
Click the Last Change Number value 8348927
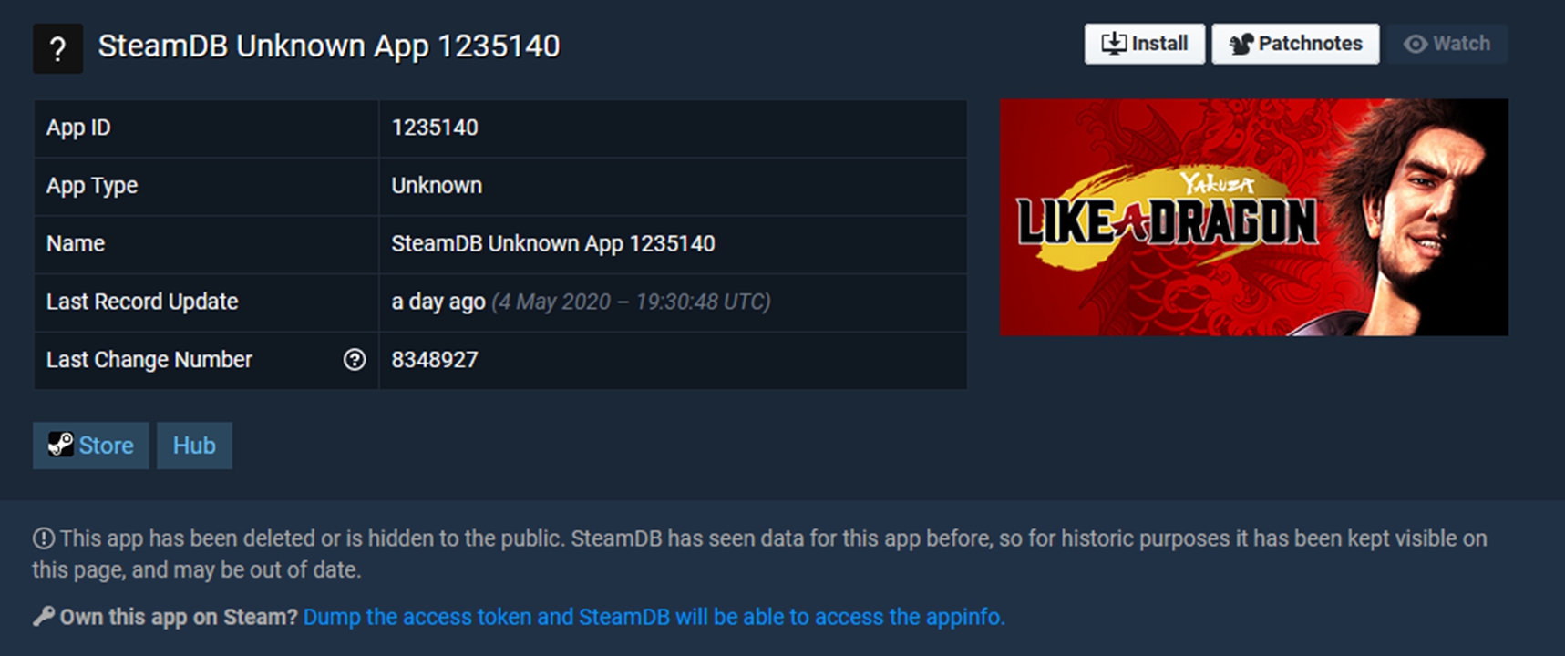(x=435, y=360)
